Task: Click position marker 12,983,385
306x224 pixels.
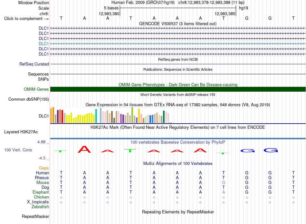Action: click(225, 14)
